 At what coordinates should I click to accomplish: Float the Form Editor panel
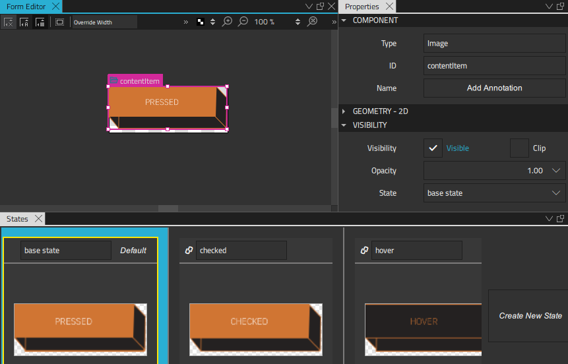(320, 7)
